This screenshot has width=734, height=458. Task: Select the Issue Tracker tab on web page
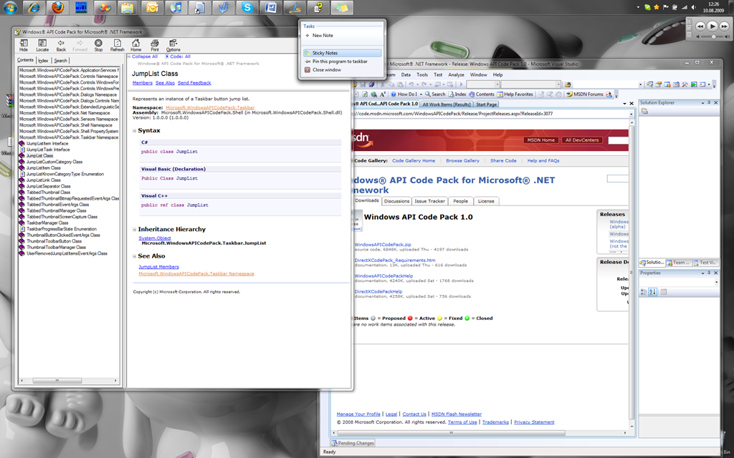429,201
